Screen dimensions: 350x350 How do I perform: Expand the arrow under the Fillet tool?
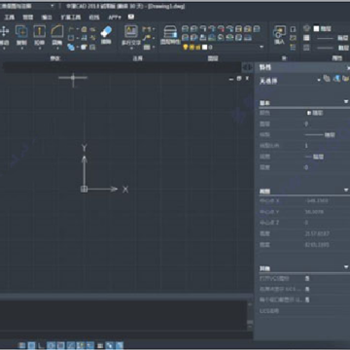click(57, 49)
